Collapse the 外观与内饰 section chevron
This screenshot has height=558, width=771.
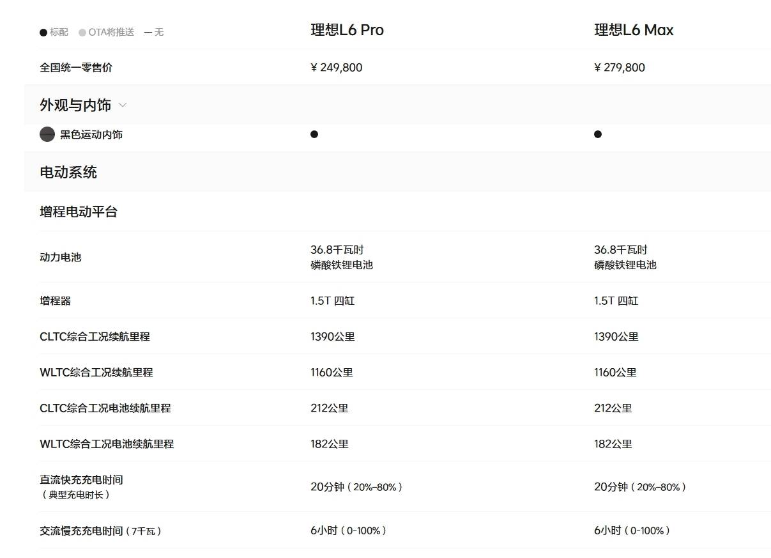point(123,105)
